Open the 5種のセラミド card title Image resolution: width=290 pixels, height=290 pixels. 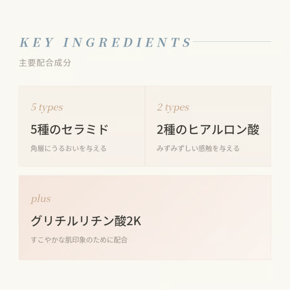tap(69, 130)
